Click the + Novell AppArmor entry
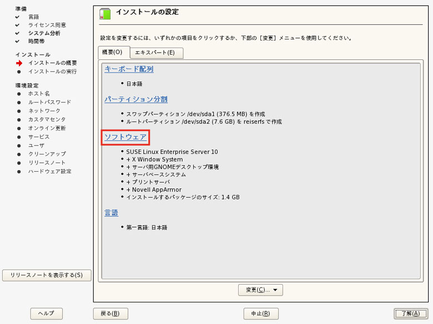Screen dimensions: 433x324 tap(154, 189)
